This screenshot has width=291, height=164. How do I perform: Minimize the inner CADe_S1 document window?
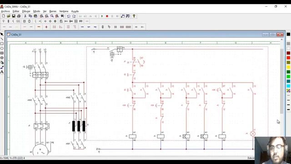266,35
